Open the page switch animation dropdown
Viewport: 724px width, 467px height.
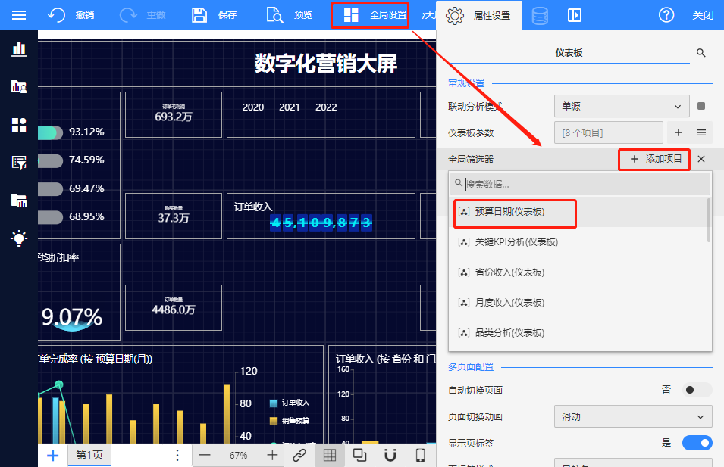click(633, 416)
